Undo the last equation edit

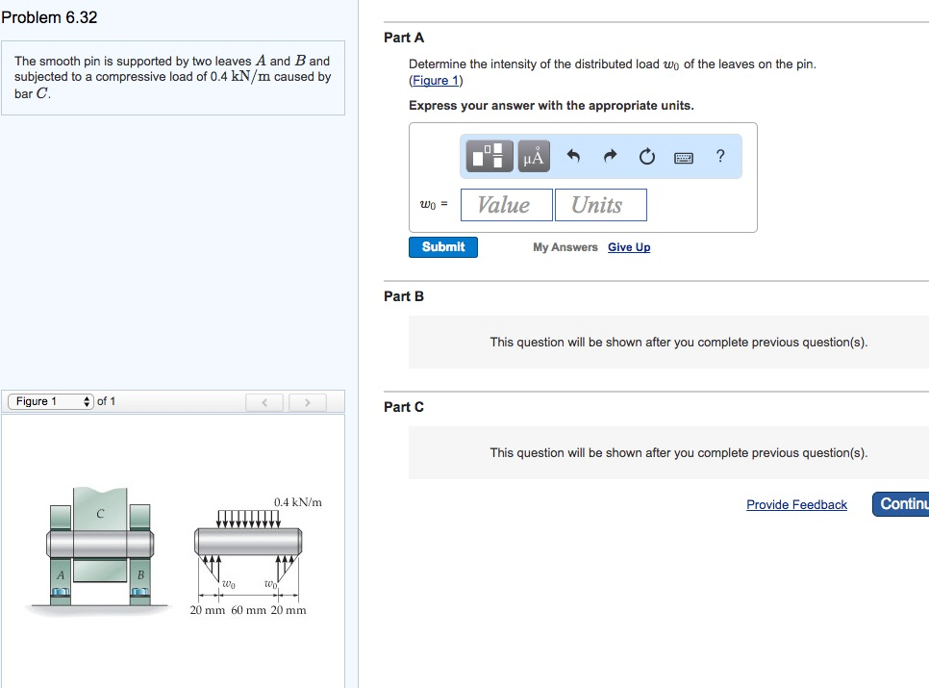574,155
